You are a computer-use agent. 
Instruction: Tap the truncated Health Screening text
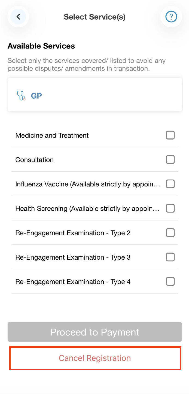pos(87,209)
